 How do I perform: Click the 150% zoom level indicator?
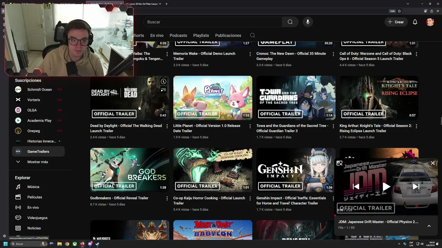click(x=392, y=11)
